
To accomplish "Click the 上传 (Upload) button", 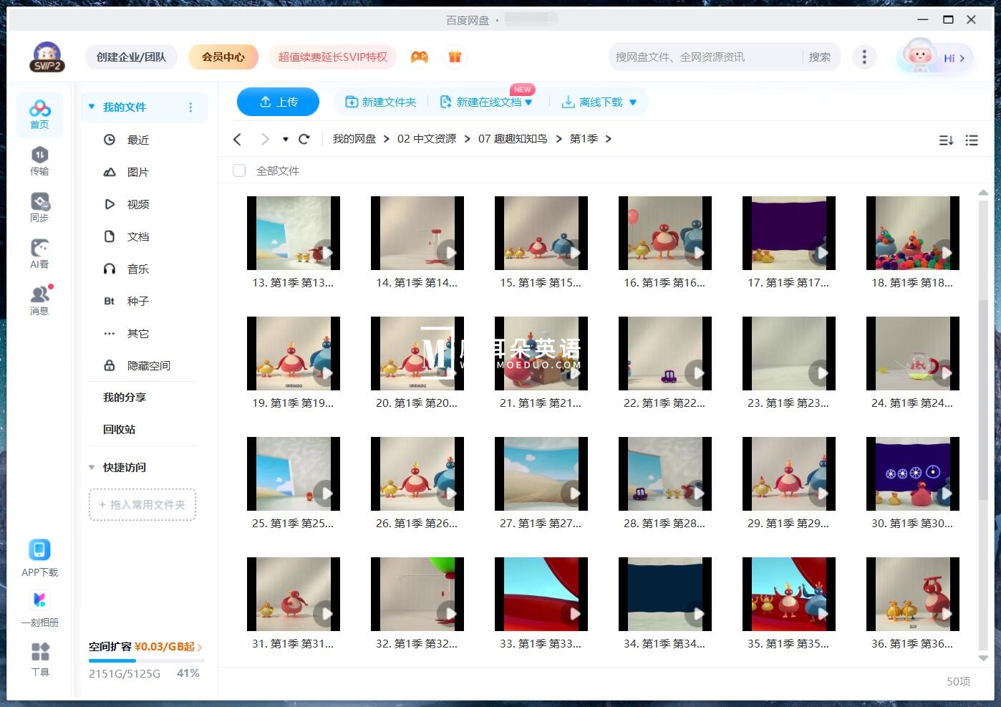I will pyautogui.click(x=278, y=102).
